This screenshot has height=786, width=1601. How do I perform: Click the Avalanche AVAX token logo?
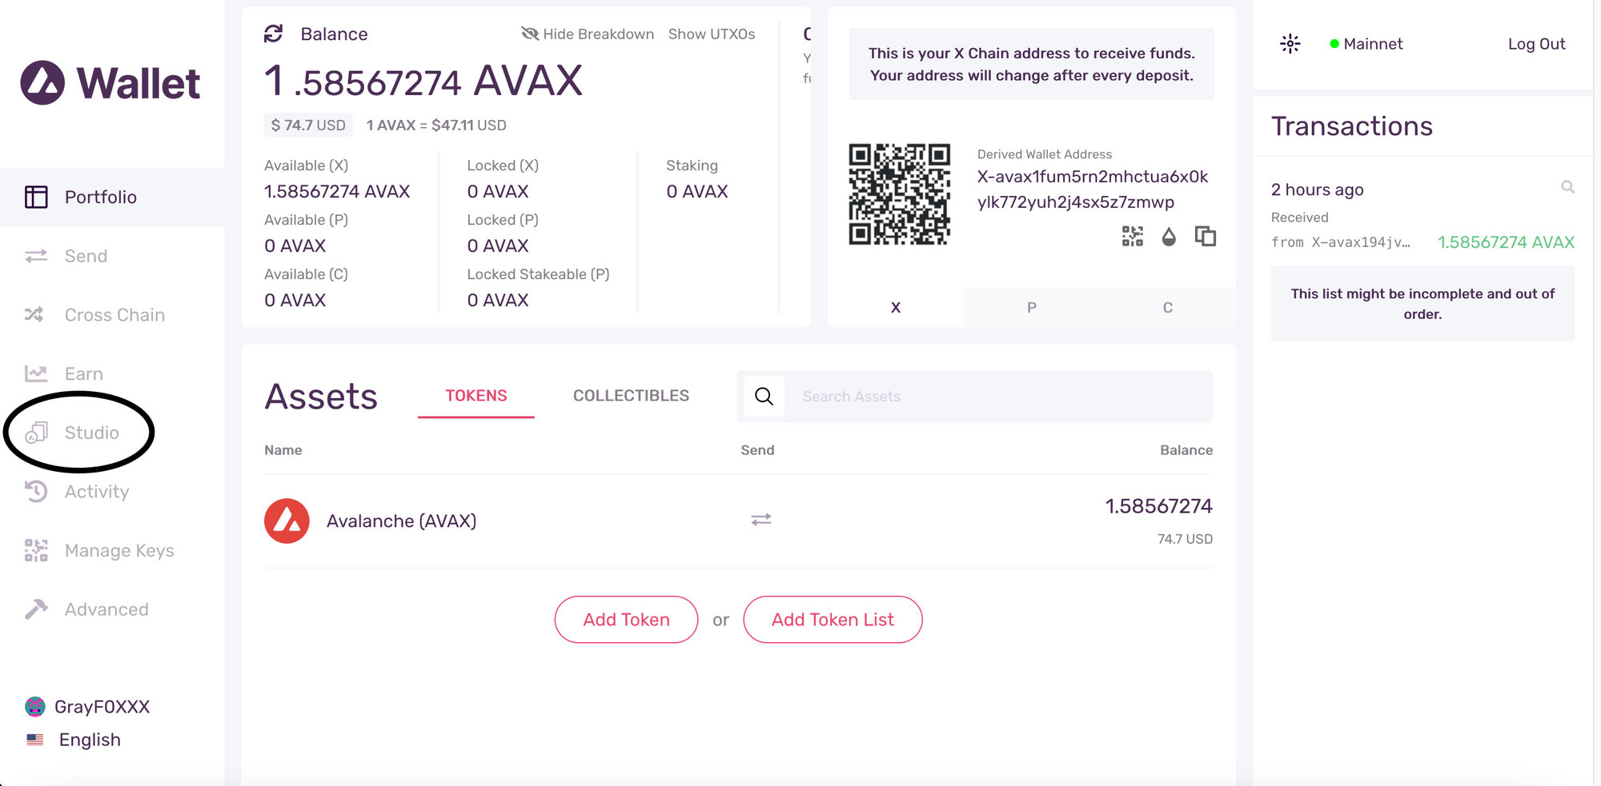pyautogui.click(x=287, y=521)
